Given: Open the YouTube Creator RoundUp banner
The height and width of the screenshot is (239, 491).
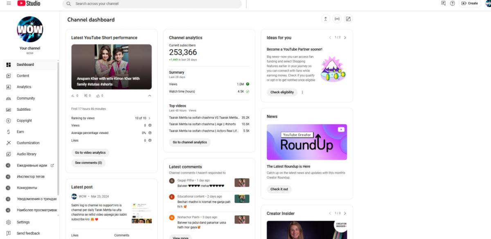Looking at the screenshot, I should (x=307, y=142).
